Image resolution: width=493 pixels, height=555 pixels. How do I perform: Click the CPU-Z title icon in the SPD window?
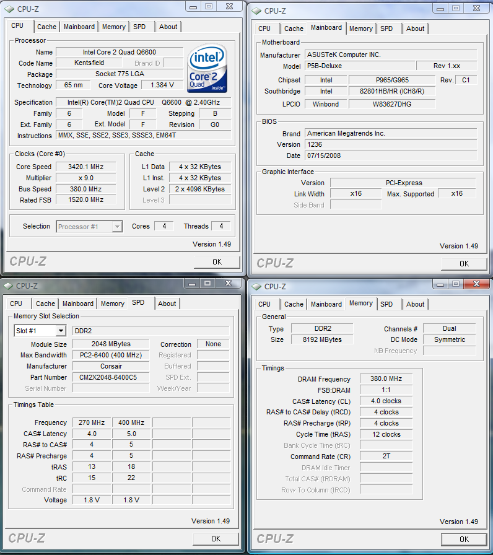point(8,286)
